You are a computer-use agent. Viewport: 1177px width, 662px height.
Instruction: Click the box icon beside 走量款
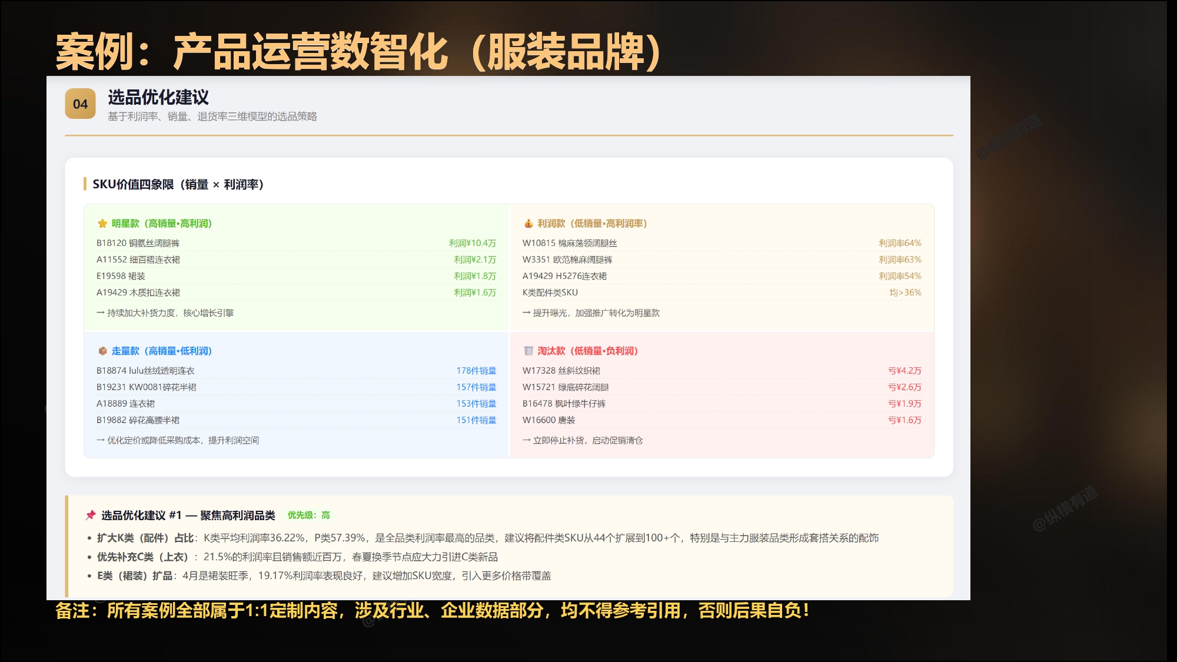[x=102, y=351]
